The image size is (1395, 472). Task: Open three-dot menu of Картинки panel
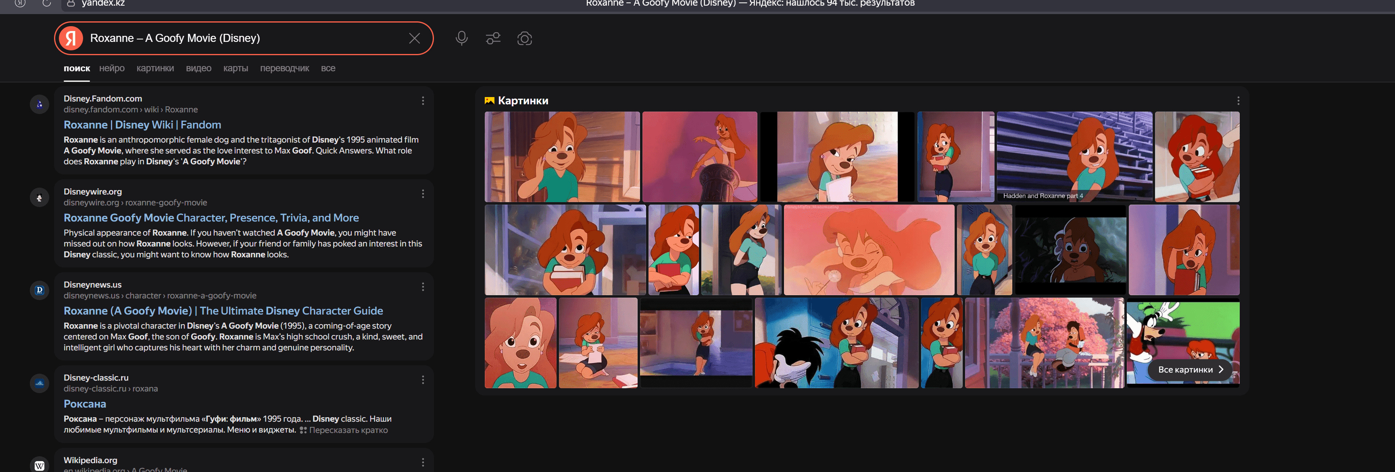(1238, 101)
